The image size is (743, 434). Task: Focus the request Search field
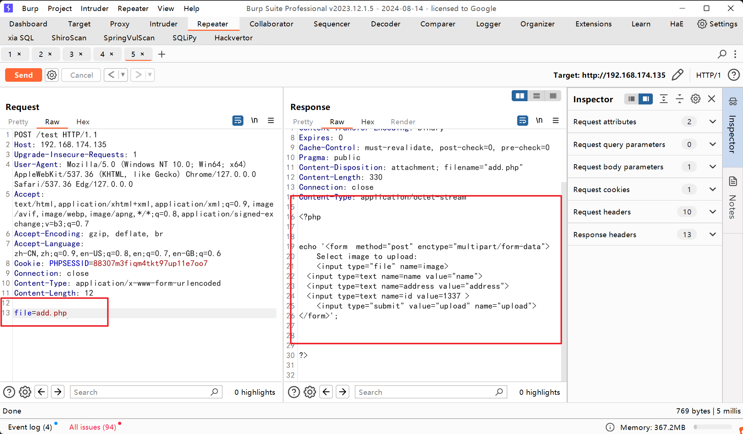tap(146, 392)
